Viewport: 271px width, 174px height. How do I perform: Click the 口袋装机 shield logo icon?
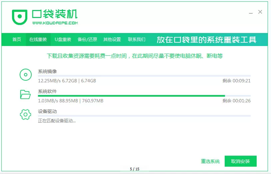coord(20,17)
